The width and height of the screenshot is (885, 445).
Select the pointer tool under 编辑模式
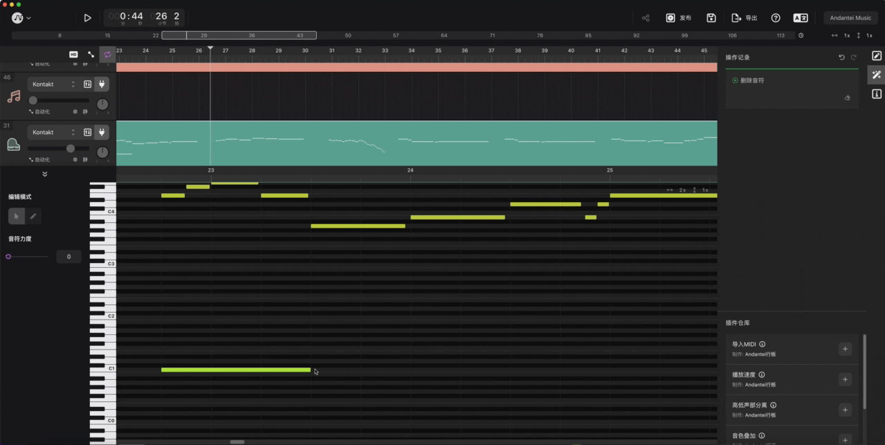click(x=17, y=216)
